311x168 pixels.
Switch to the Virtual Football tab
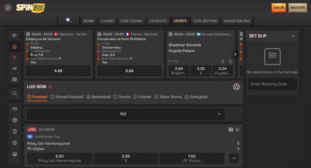click(x=67, y=97)
